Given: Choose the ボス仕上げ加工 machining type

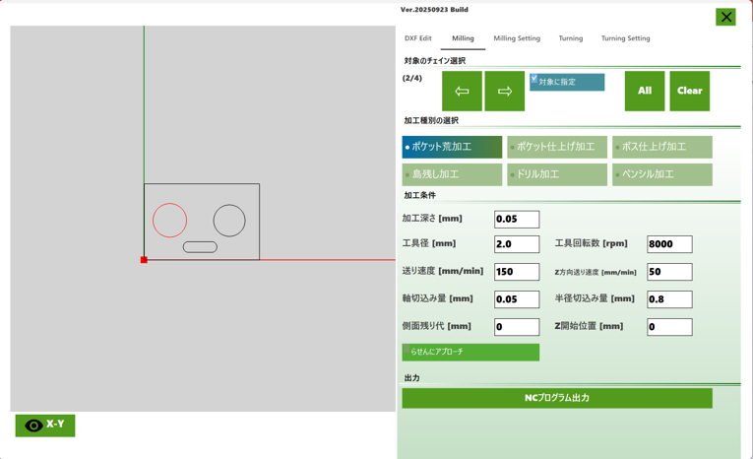Looking at the screenshot, I should click(x=661, y=147).
